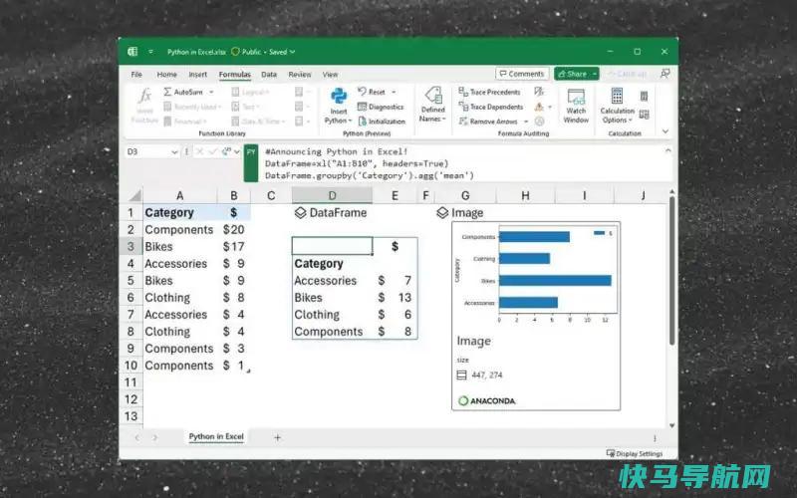The image size is (797, 498).
Task: Open Defined Names menu
Action: coord(432,105)
